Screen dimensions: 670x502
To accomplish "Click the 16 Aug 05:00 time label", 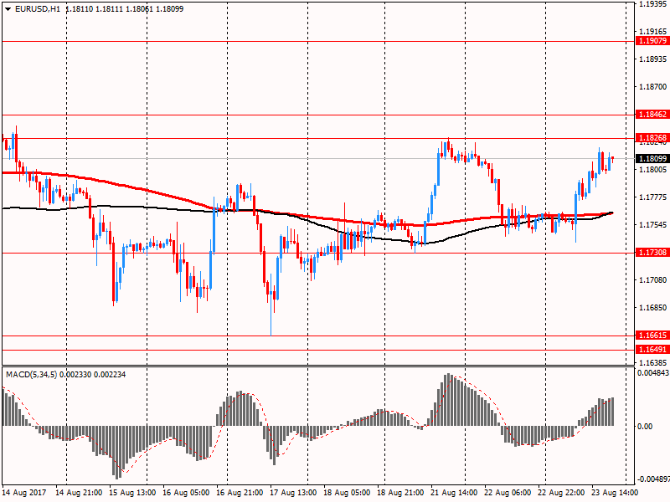I will 186,493.
